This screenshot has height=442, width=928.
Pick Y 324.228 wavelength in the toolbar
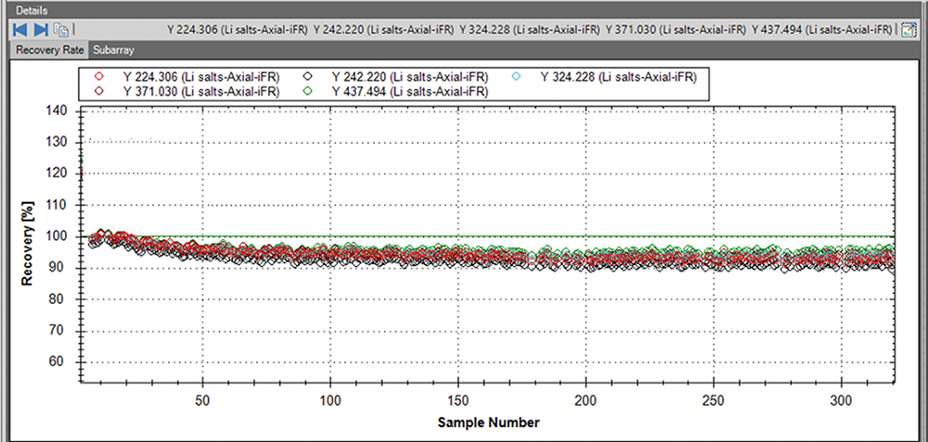tap(529, 30)
